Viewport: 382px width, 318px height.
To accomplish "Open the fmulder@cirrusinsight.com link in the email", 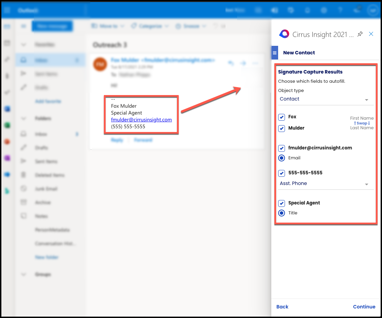I will [x=141, y=120].
